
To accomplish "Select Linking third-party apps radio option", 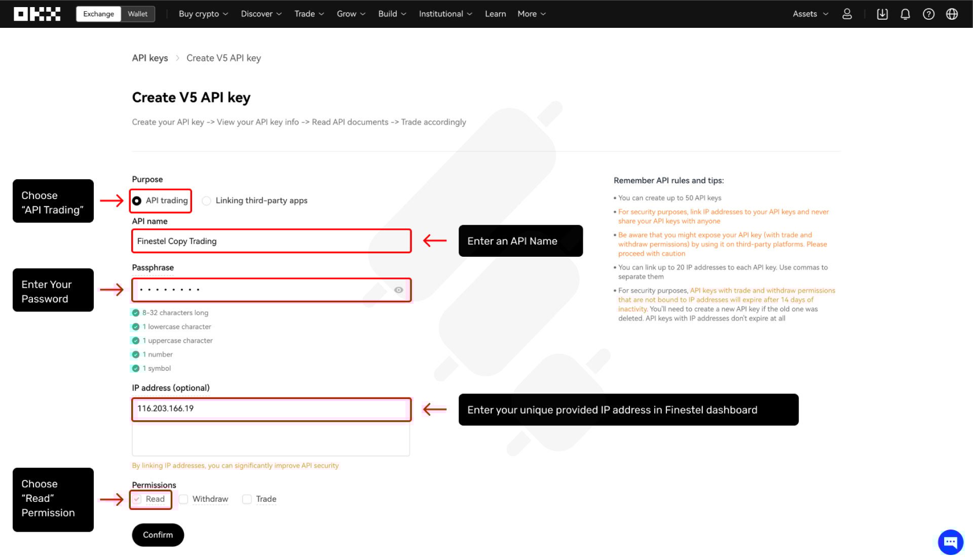I will pyautogui.click(x=206, y=201).
